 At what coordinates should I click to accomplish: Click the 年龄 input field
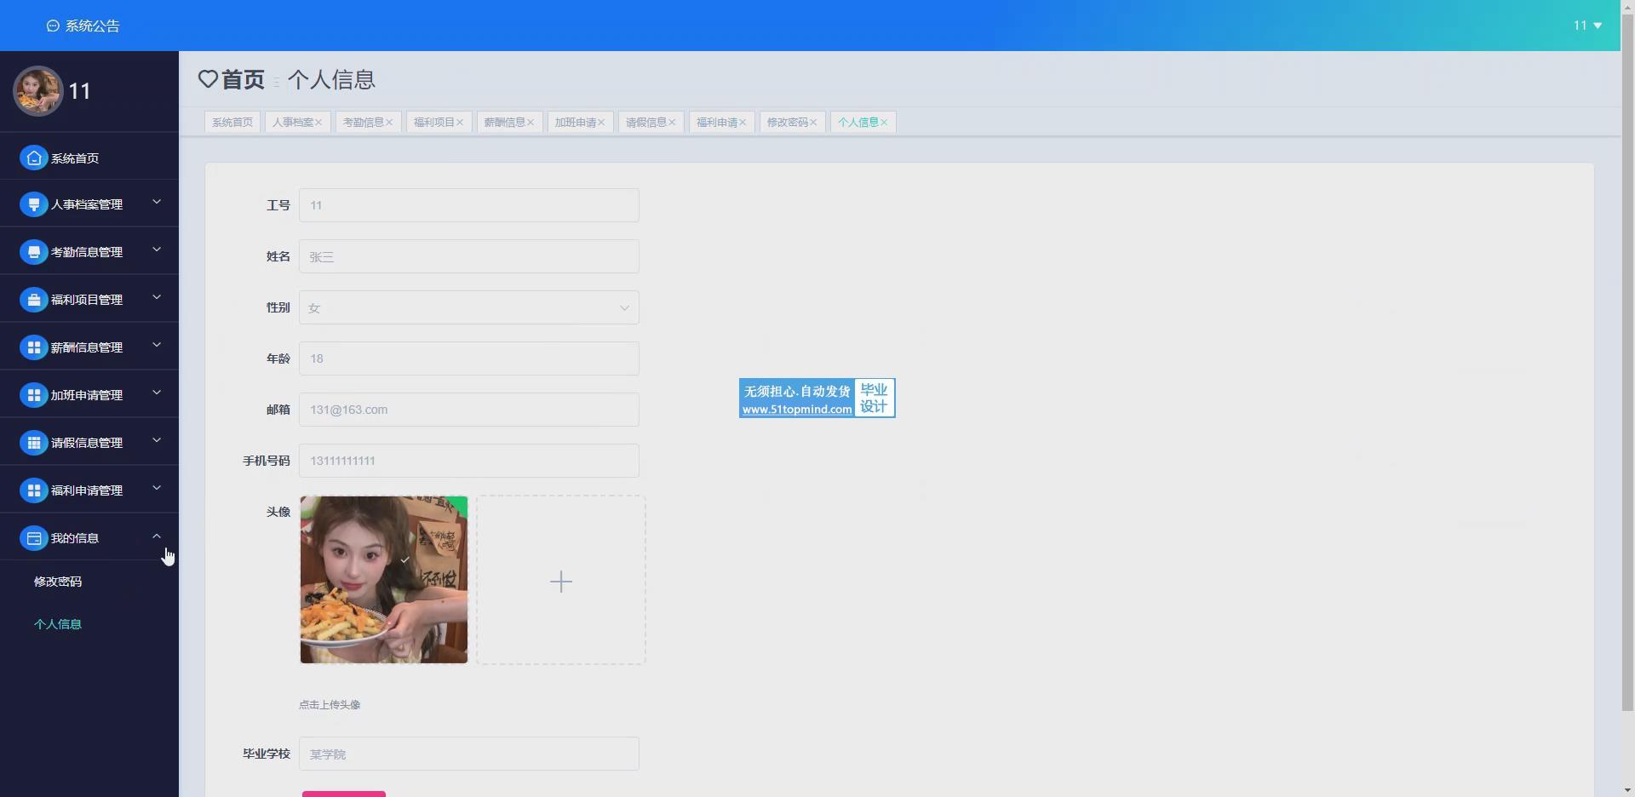[x=469, y=358]
